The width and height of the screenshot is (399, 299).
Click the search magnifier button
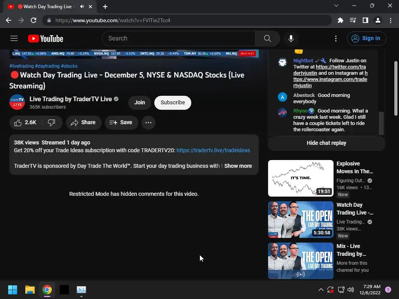tap(267, 39)
